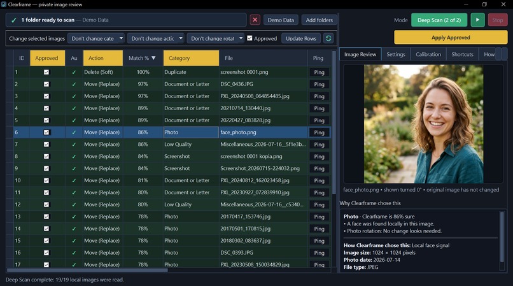Toggle Approved checkbox in row 4
Screen dimensions: 513x286
click(46, 108)
